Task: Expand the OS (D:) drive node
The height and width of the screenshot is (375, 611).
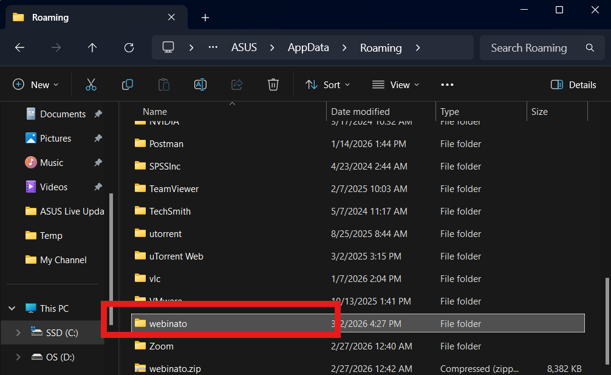Action: pyautogui.click(x=18, y=357)
